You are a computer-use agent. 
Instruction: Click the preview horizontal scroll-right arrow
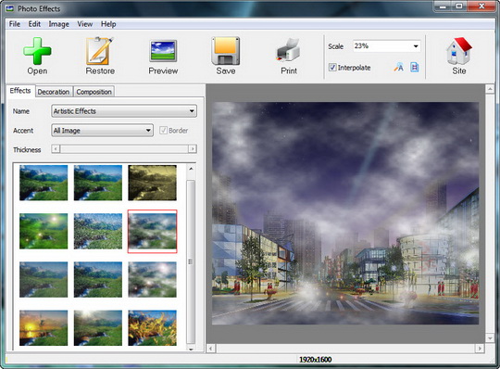tap(480, 348)
